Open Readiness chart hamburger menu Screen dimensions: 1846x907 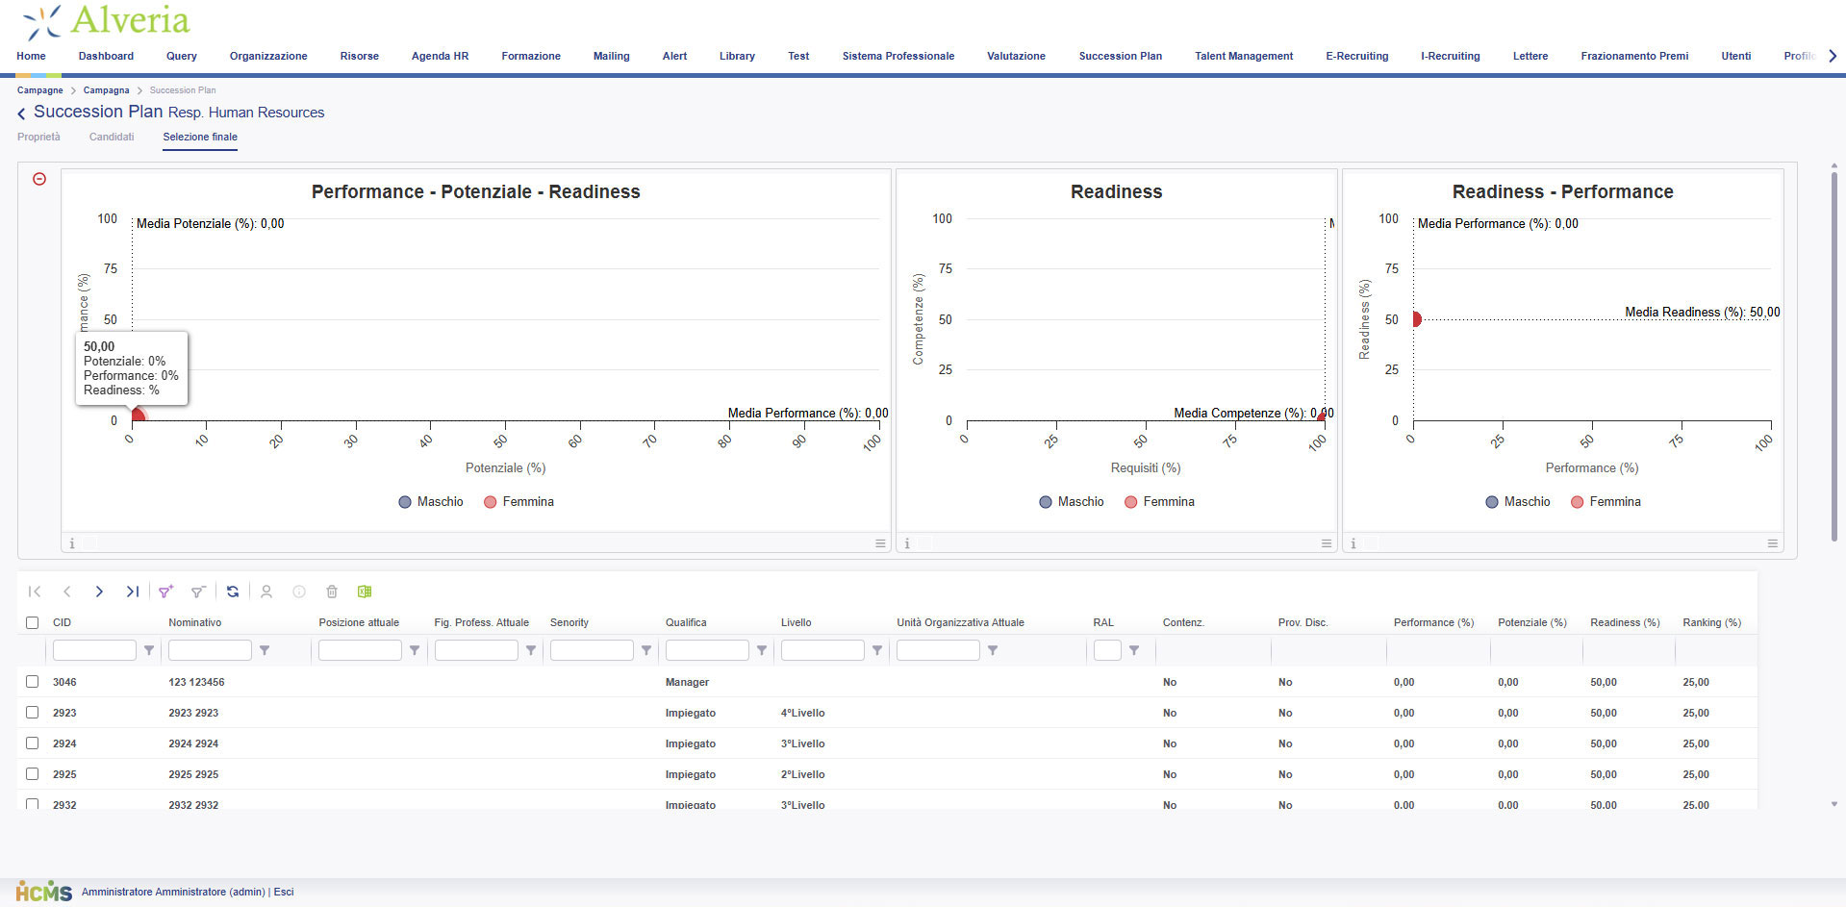[x=1326, y=543]
